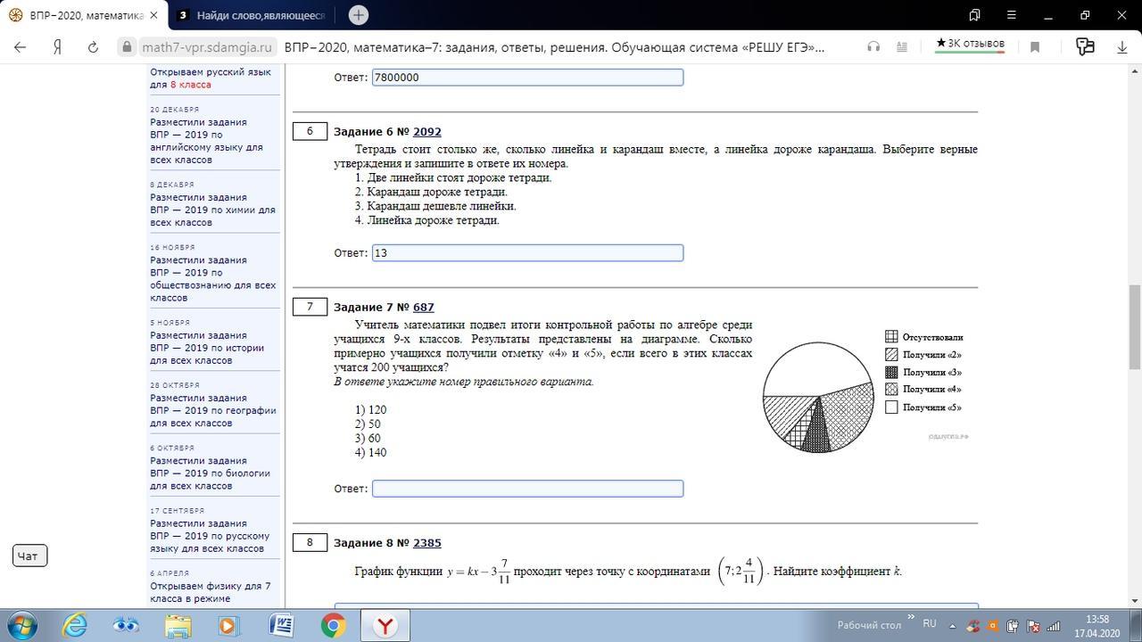
Task: Open the 'Чат' chat button
Action: tap(30, 556)
